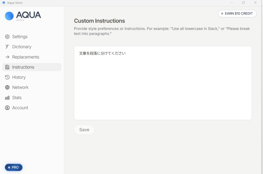Open the Dictionary page via its label
263x174 pixels.
pos(22,47)
